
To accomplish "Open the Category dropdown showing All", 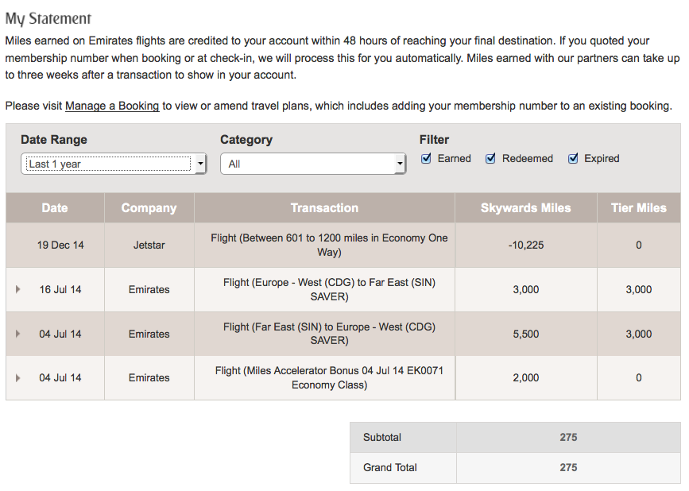I will pyautogui.click(x=313, y=164).
